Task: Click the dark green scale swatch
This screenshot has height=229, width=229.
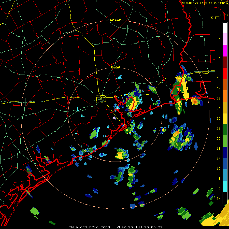Action: click(x=225, y=130)
